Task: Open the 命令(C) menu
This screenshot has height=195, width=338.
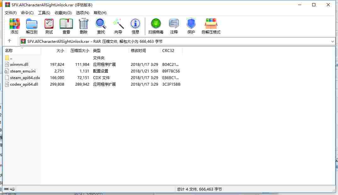Action: pyautogui.click(x=27, y=13)
